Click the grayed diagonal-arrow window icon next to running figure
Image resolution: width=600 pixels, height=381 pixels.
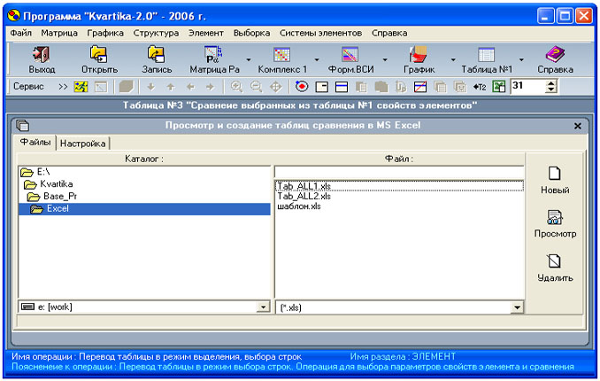[101, 87]
